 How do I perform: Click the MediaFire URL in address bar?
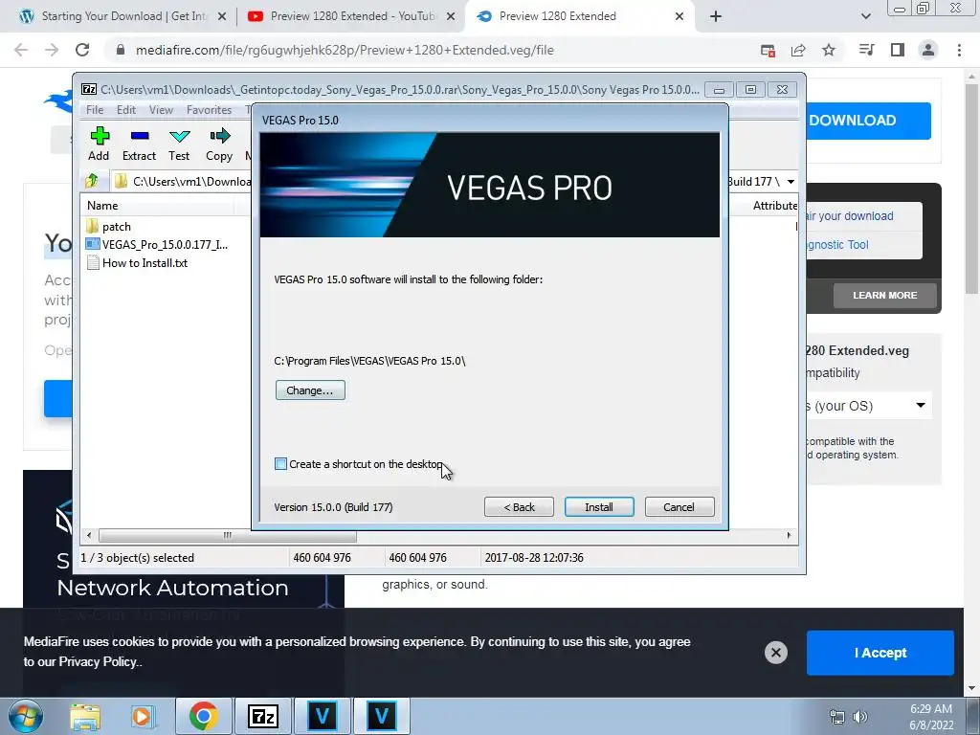(345, 50)
